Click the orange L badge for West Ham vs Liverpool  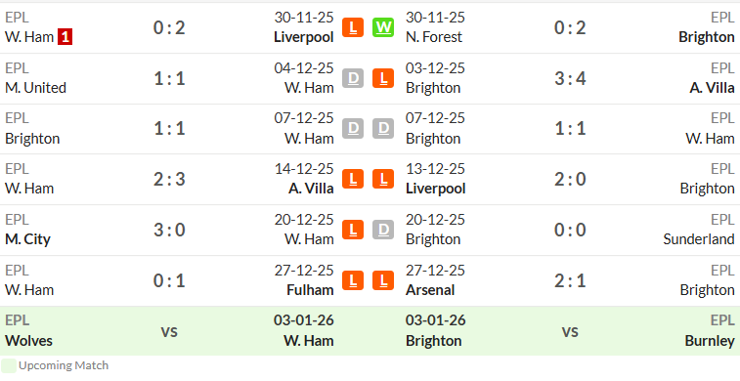point(353,27)
